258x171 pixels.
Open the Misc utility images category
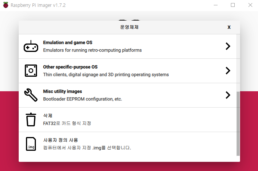coord(127,95)
